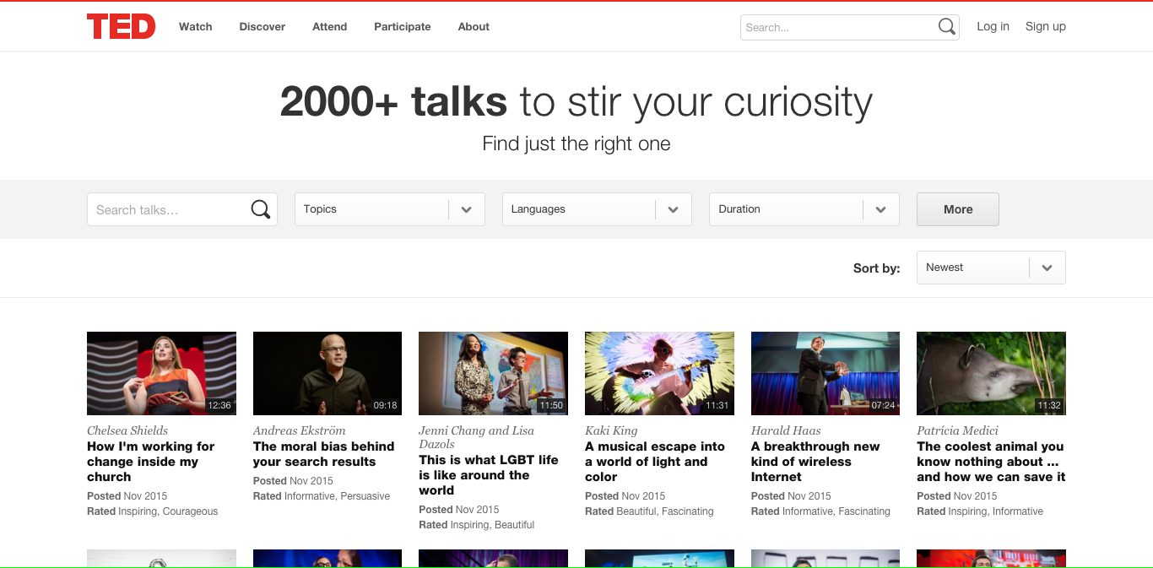
Task: Open 'This is what LGBT life is like' title
Action: 489,475
